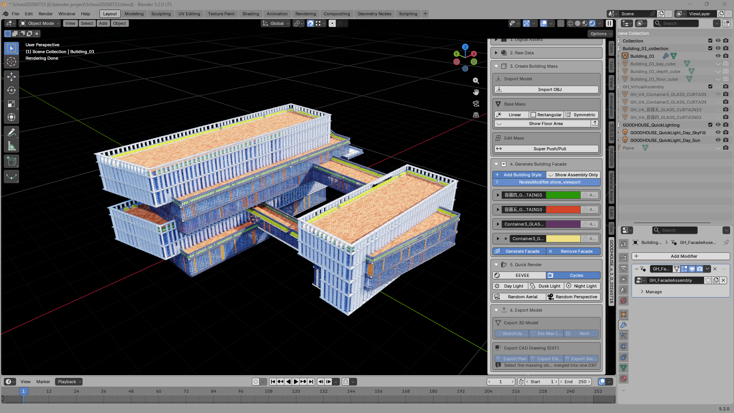Image resolution: width=734 pixels, height=413 pixels.
Task: Select rendered viewport shading mode
Action: [x=592, y=23]
